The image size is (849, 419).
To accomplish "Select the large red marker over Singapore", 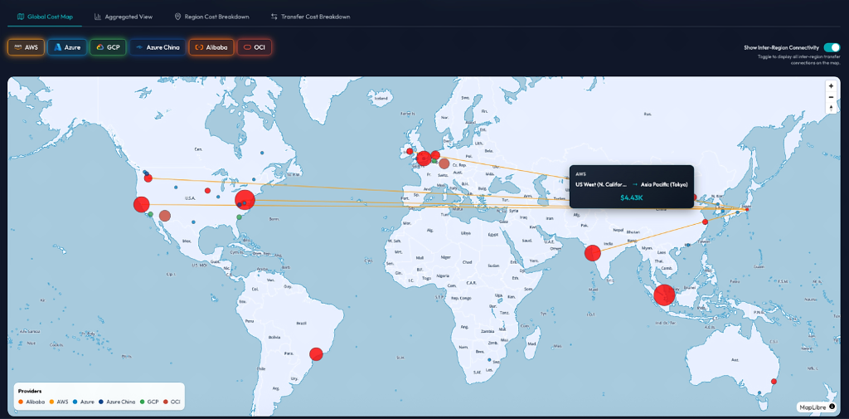I will click(x=664, y=295).
